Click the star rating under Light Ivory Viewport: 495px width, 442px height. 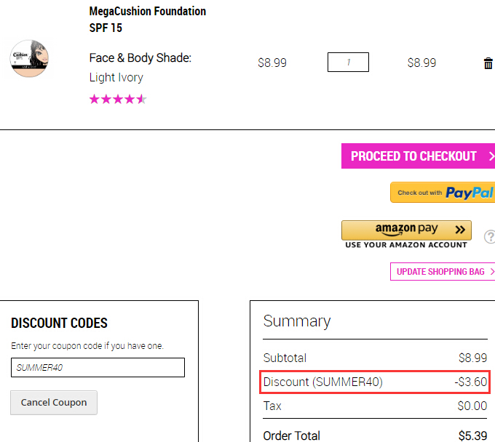pos(118,100)
